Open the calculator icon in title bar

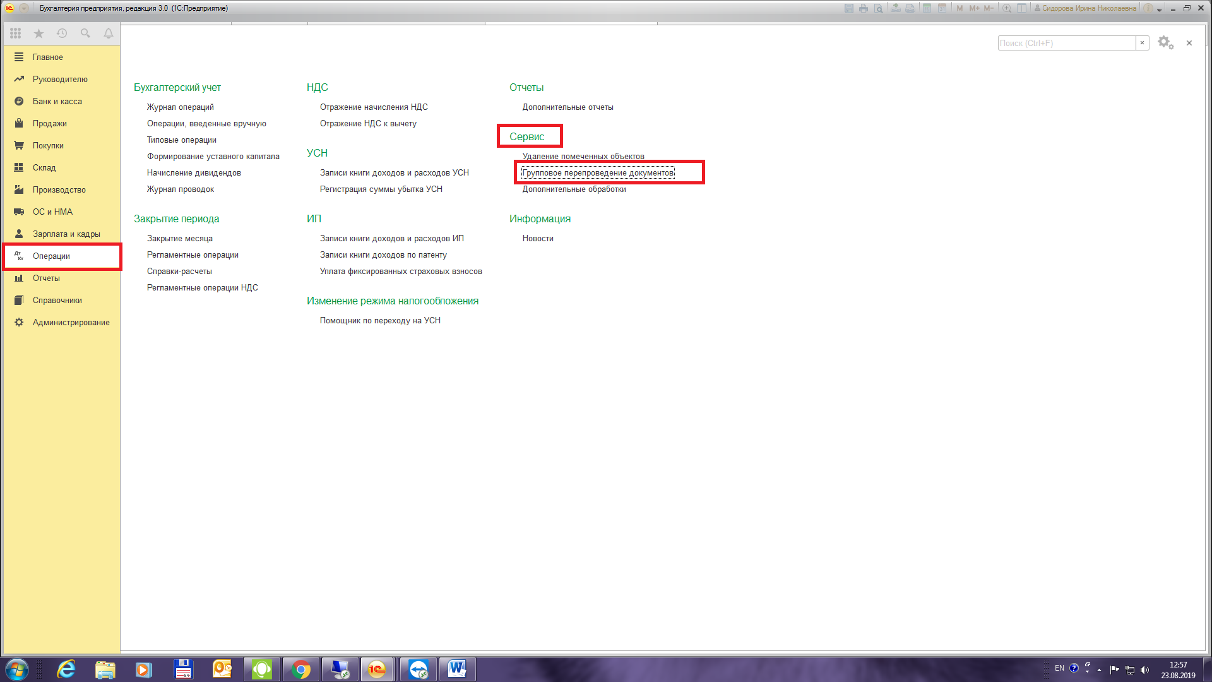[927, 8]
